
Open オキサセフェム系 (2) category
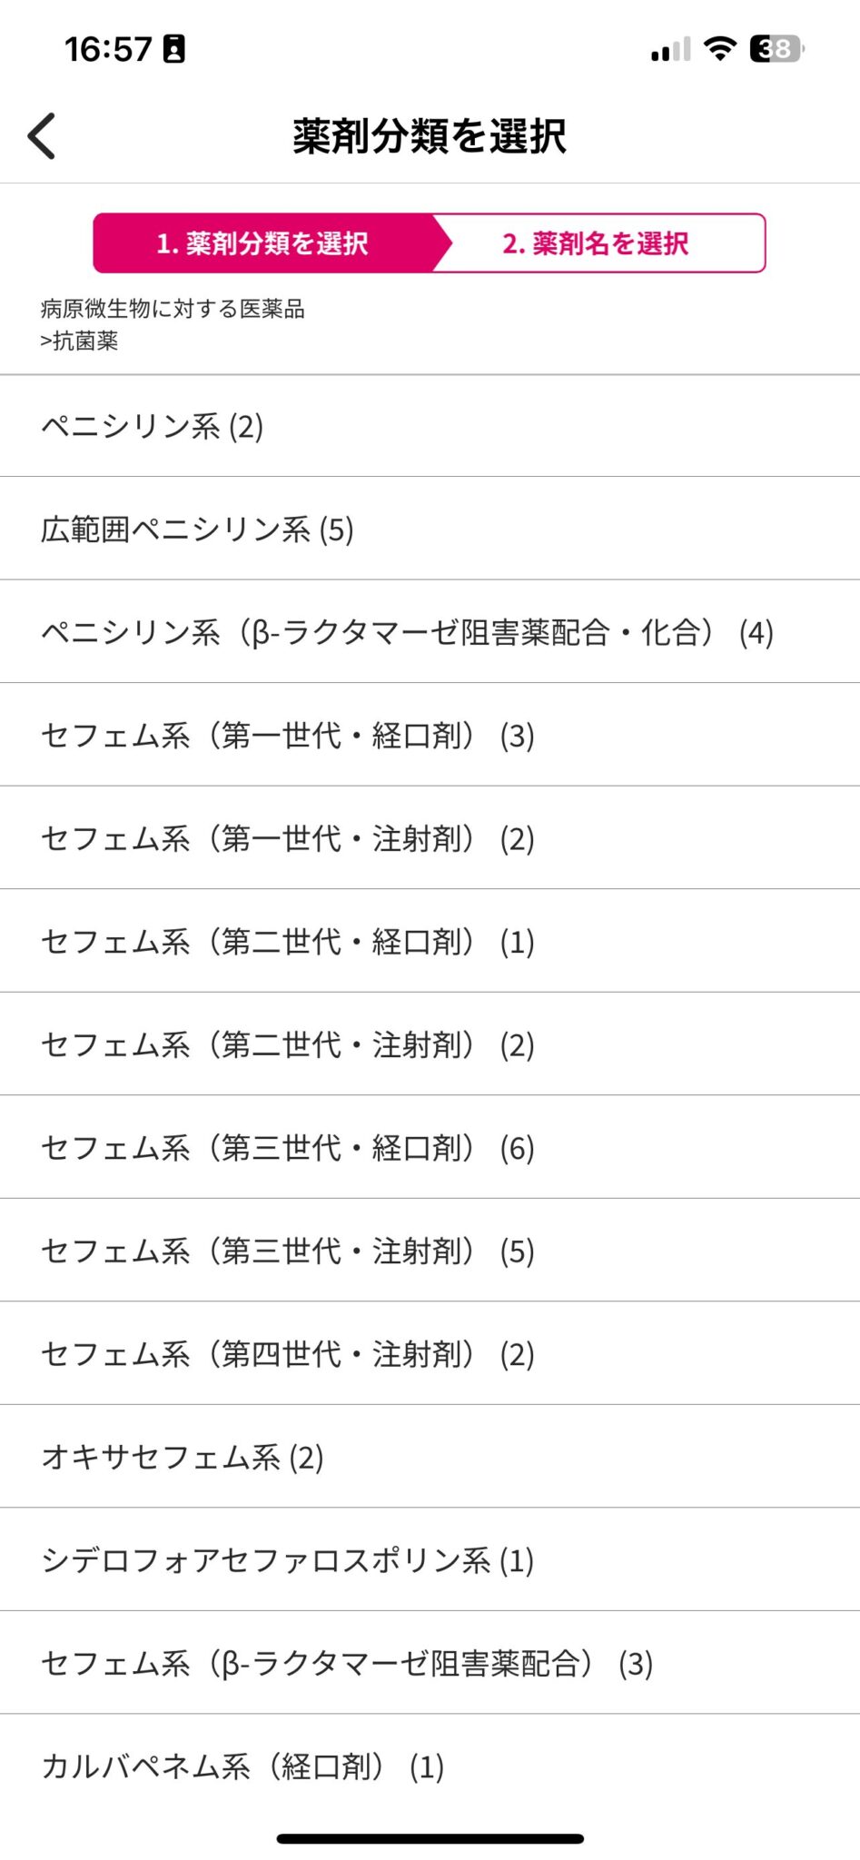(x=183, y=1458)
